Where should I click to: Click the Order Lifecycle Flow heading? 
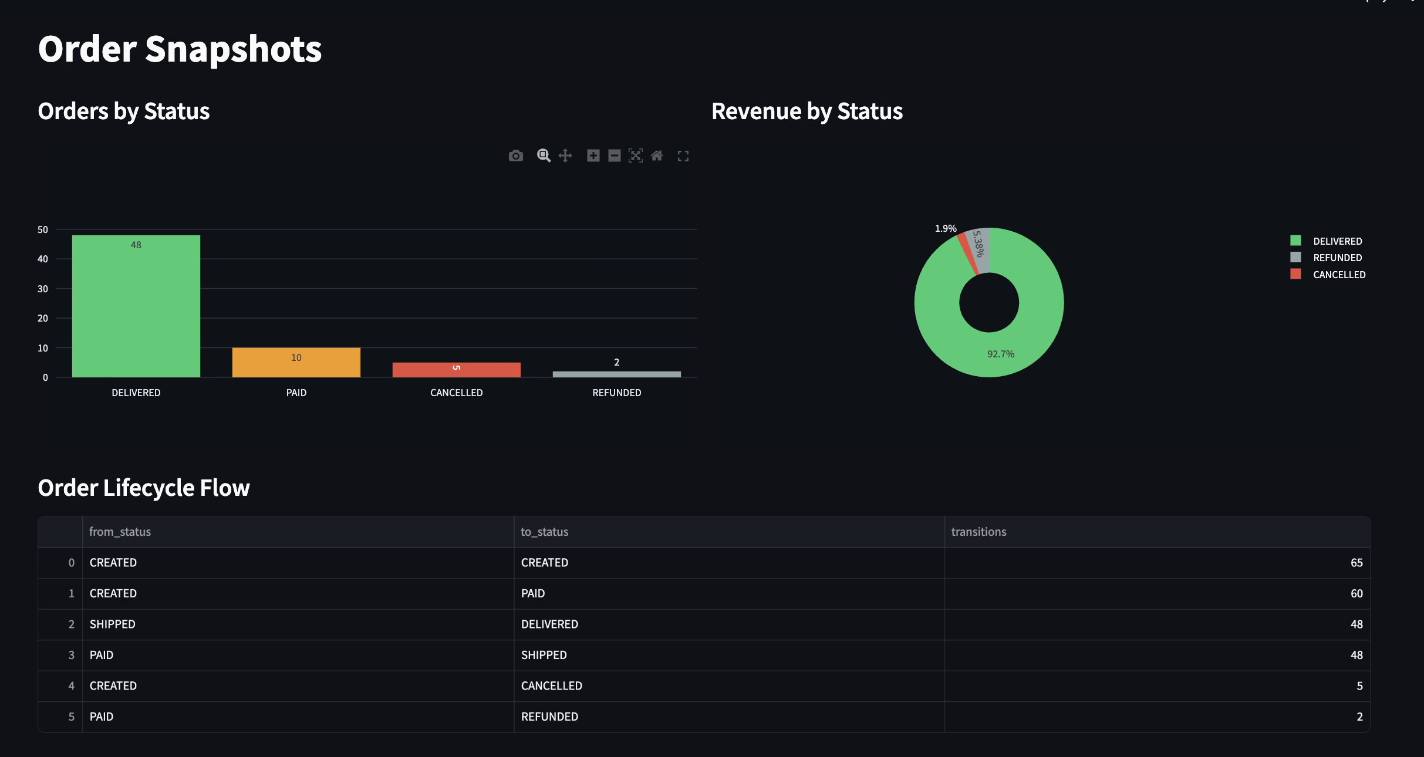(144, 488)
